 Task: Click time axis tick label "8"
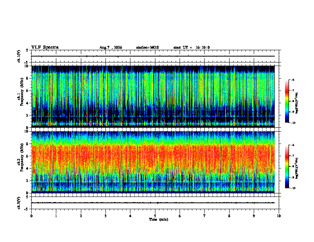pos(229,216)
